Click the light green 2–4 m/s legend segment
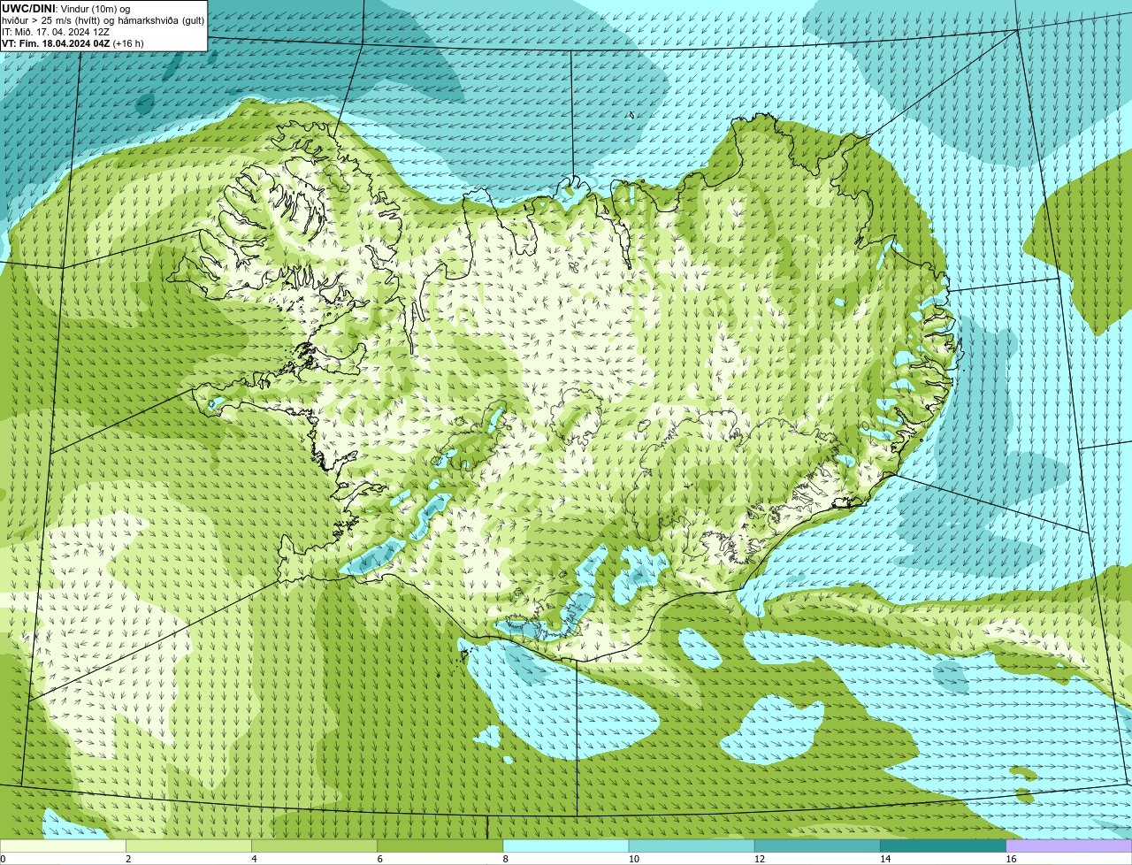The height and width of the screenshot is (865, 1132). click(188, 846)
